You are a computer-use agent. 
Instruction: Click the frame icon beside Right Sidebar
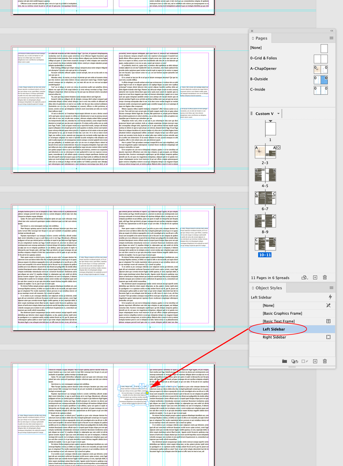click(x=329, y=337)
